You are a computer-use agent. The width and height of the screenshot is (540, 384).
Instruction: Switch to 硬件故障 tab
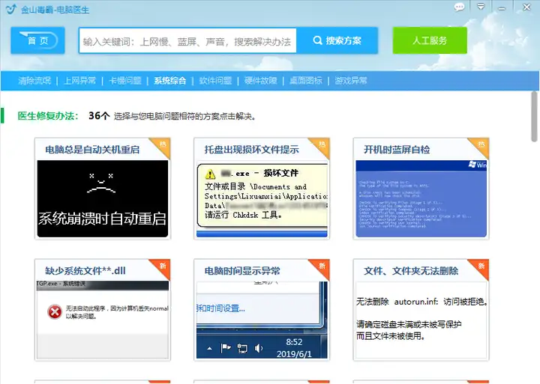click(x=261, y=81)
